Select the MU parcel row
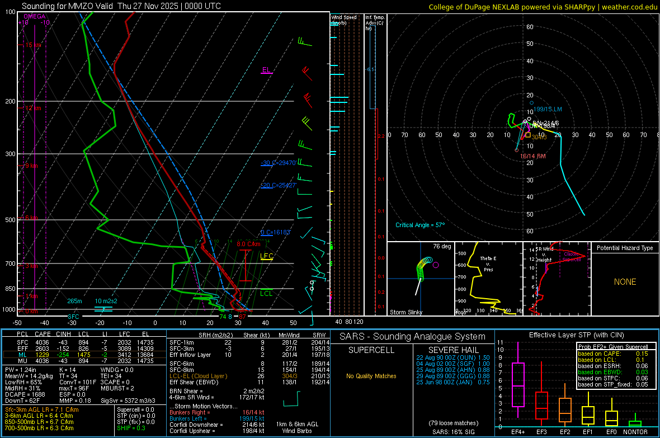Image resolution: width=660 pixels, height=438 pixels. 84,361
